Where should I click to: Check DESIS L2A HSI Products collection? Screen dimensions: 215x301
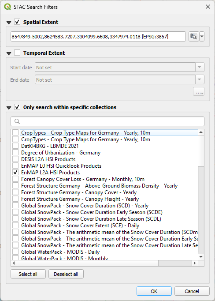[15, 159]
